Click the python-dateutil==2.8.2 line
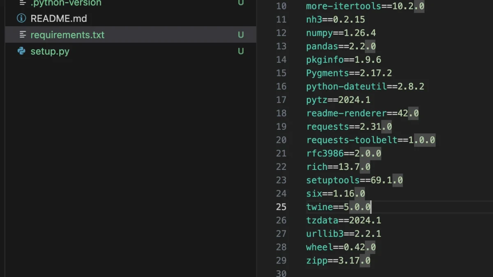 pos(365,87)
